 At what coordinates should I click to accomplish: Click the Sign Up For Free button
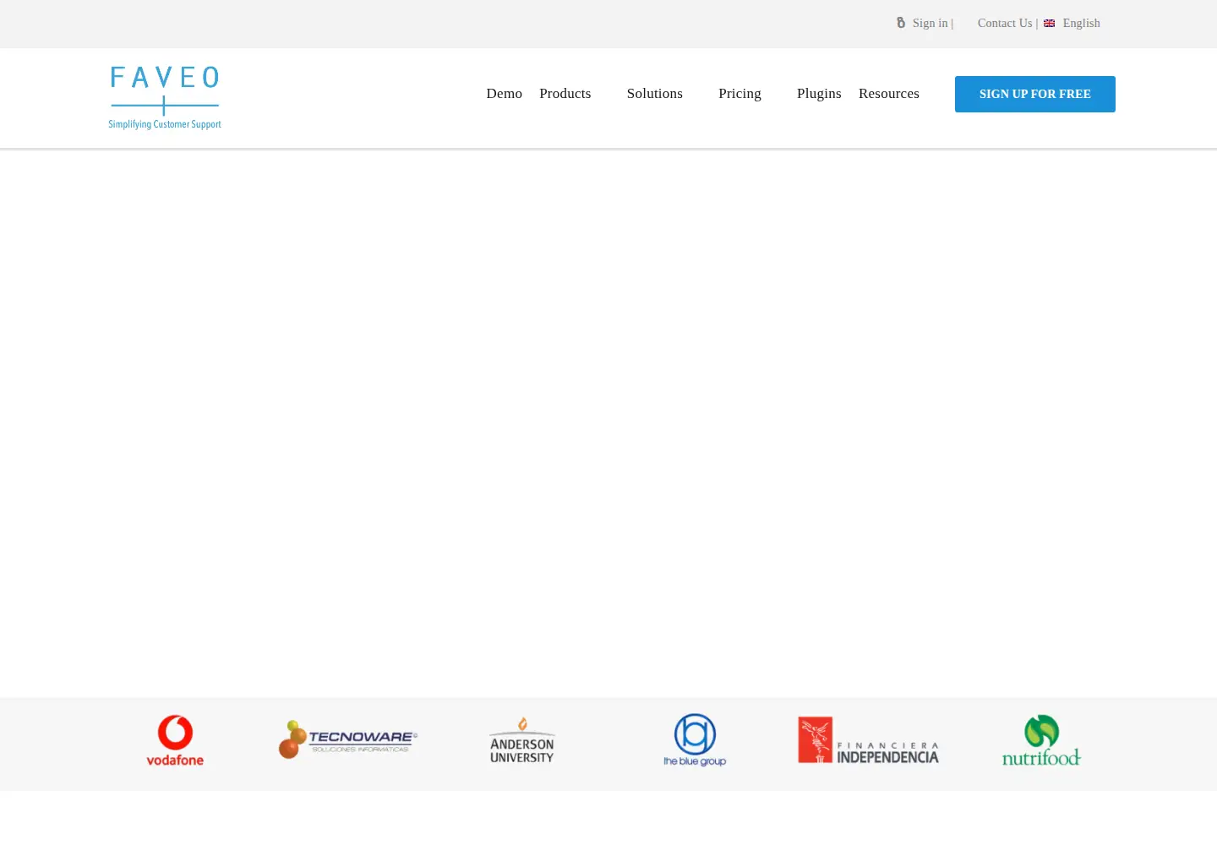(x=1035, y=94)
